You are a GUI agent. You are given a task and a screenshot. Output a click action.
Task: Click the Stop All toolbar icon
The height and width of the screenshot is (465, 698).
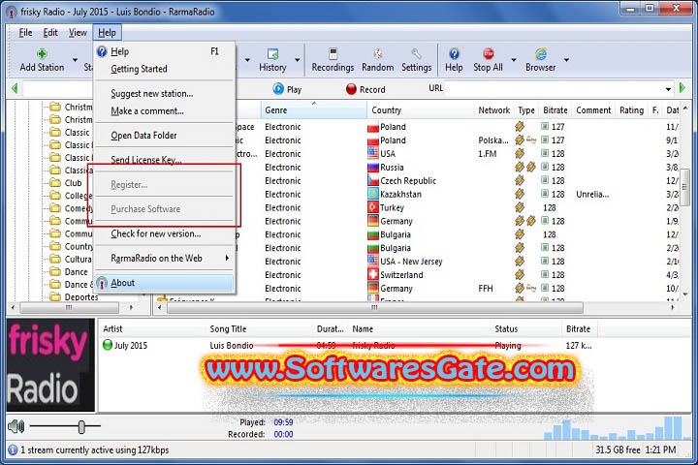click(489, 54)
